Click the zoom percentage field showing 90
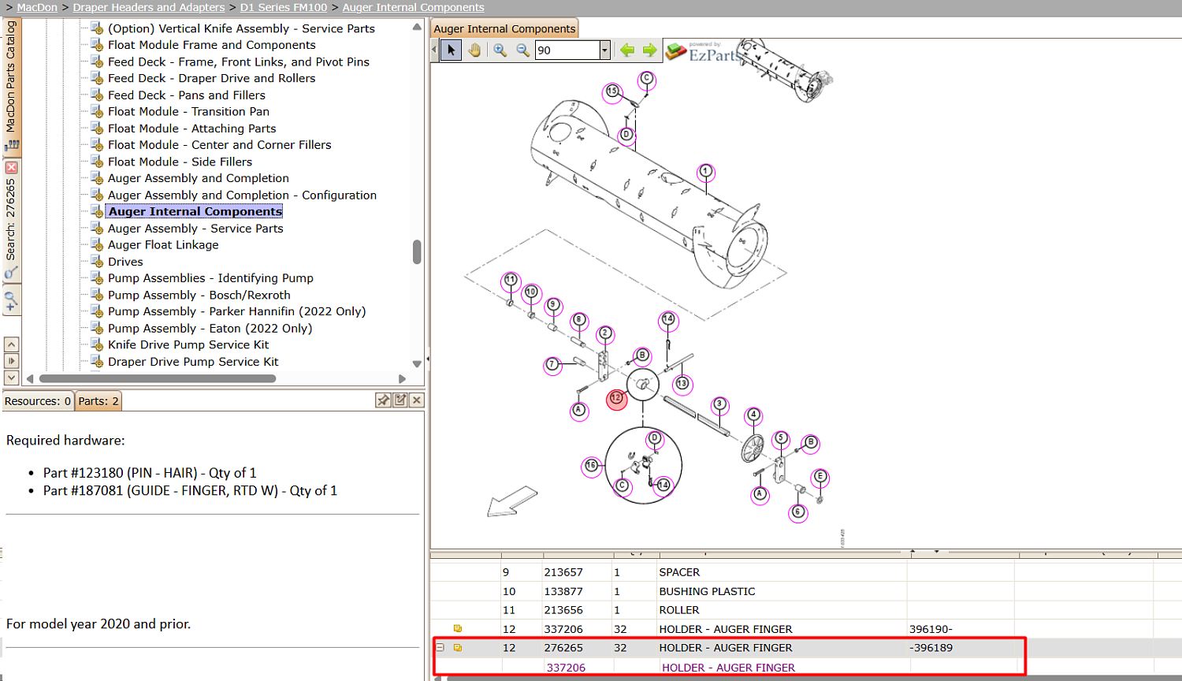Viewport: 1182px width, 681px height. click(567, 50)
